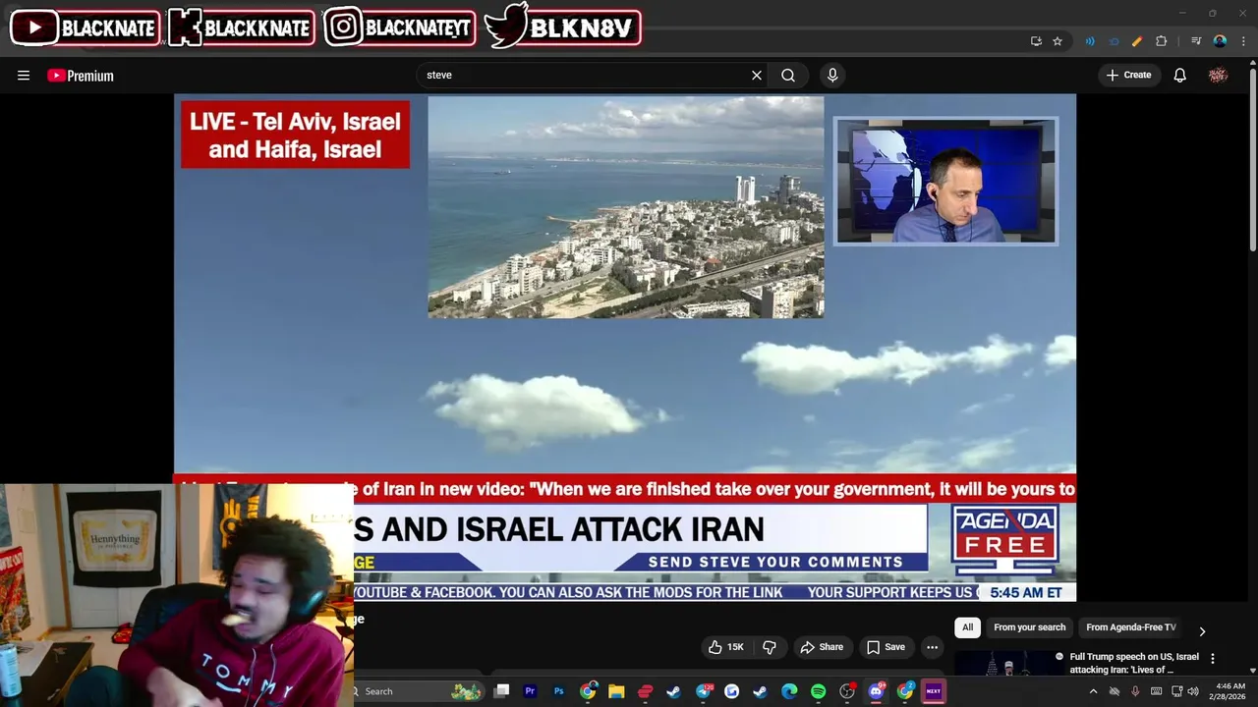Viewport: 1258px width, 707px height.
Task: Click the Create button
Action: coord(1129,75)
